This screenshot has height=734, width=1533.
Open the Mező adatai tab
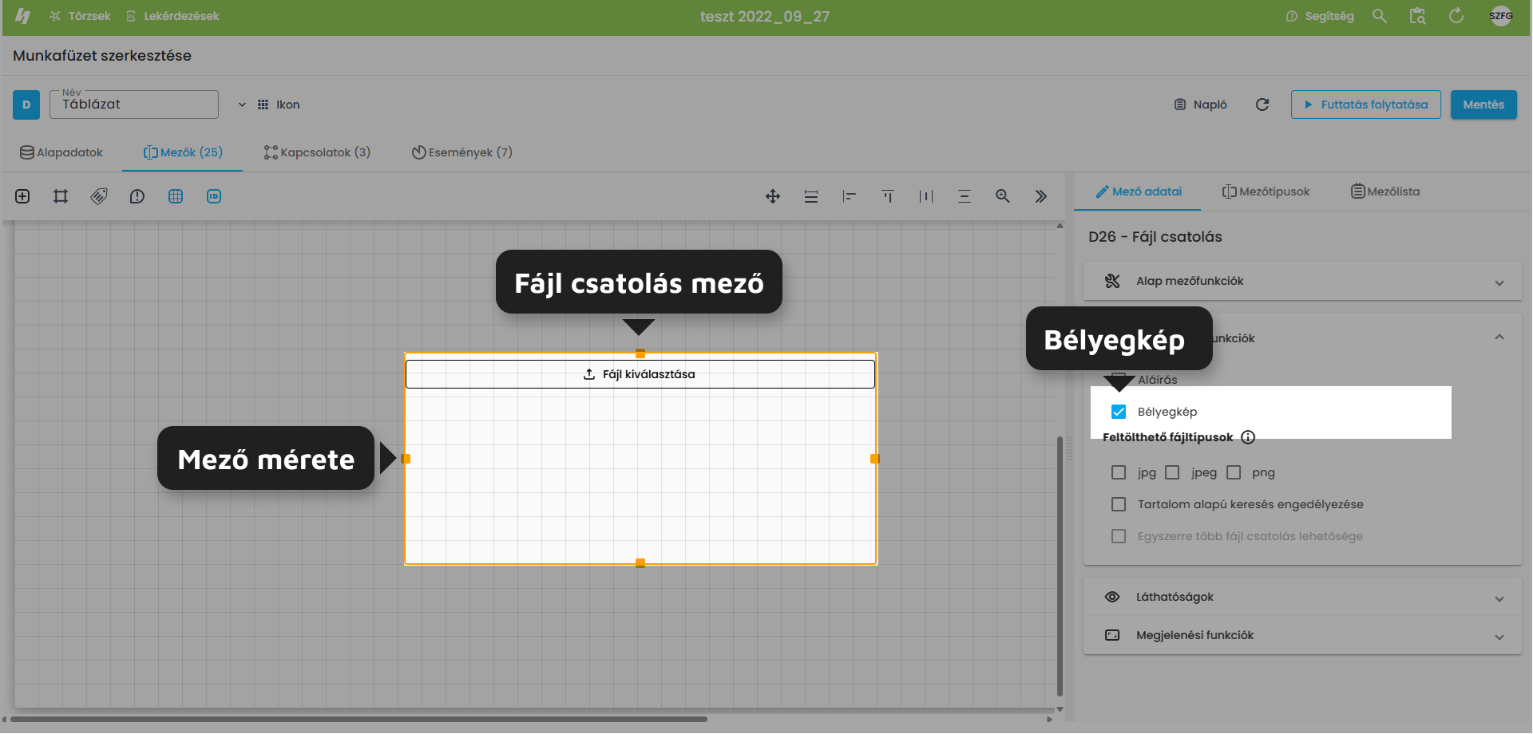click(x=1139, y=191)
